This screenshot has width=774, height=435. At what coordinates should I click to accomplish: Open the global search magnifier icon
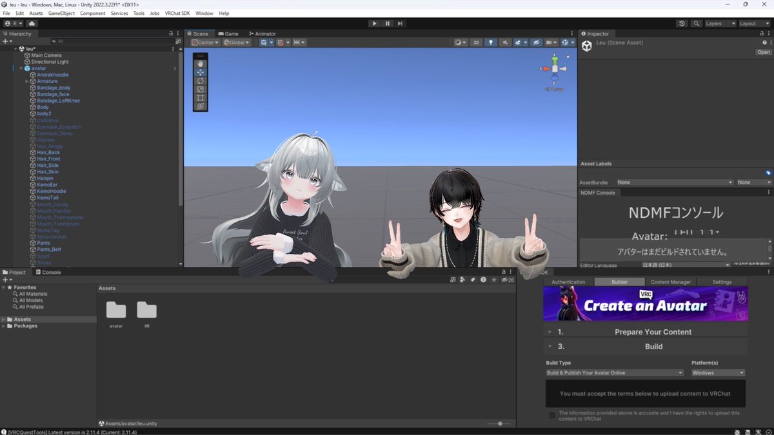point(697,23)
